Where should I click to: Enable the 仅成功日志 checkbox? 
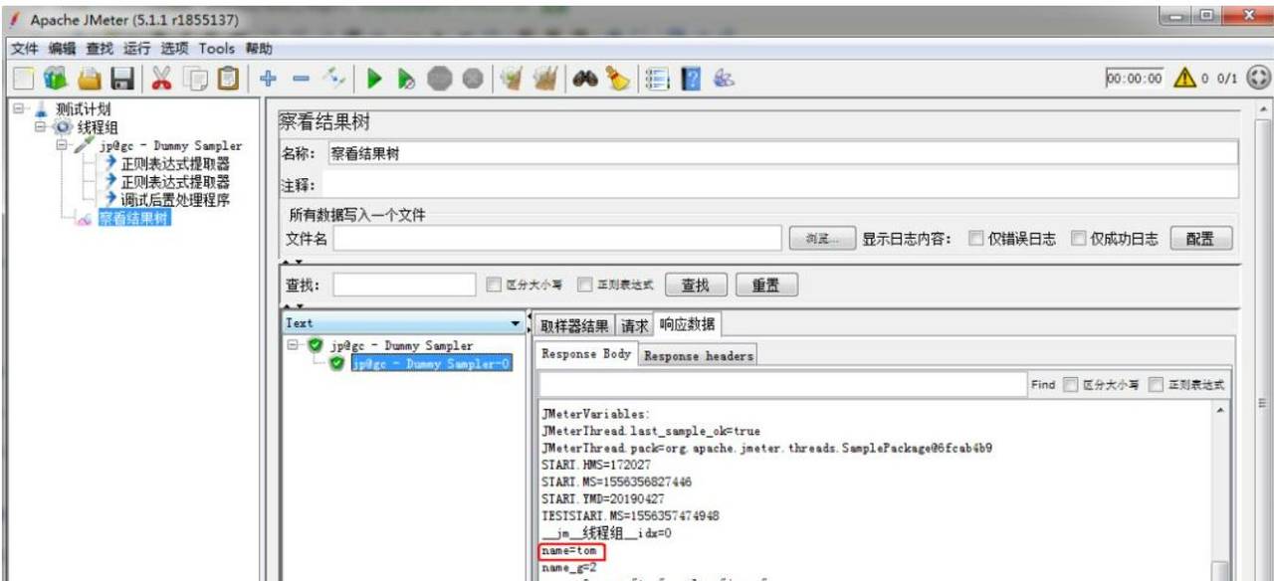[x=1078, y=238]
